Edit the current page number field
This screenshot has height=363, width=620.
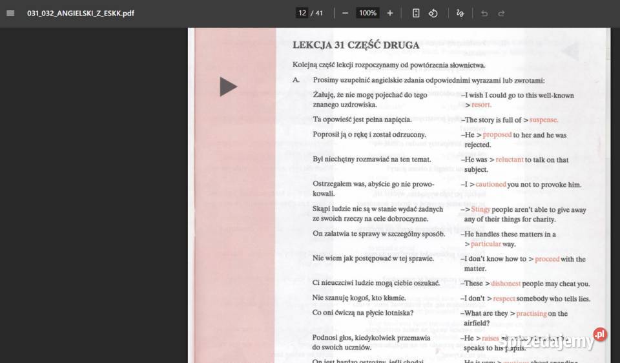302,13
